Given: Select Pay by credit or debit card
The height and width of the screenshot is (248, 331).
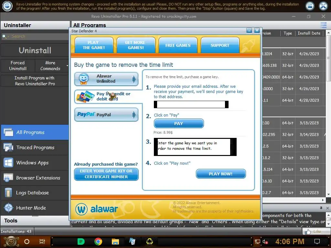Looking at the screenshot, I should (108, 97).
